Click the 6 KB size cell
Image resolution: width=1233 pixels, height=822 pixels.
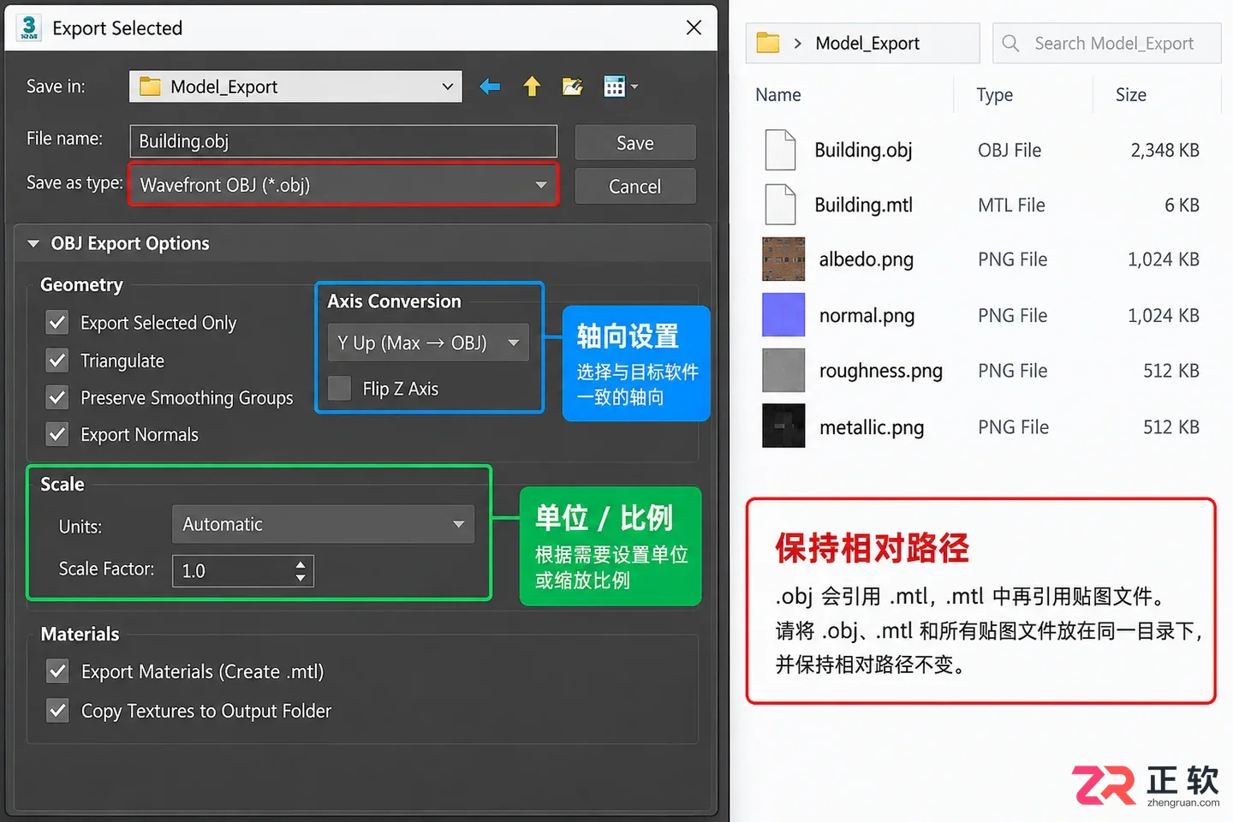click(1182, 205)
